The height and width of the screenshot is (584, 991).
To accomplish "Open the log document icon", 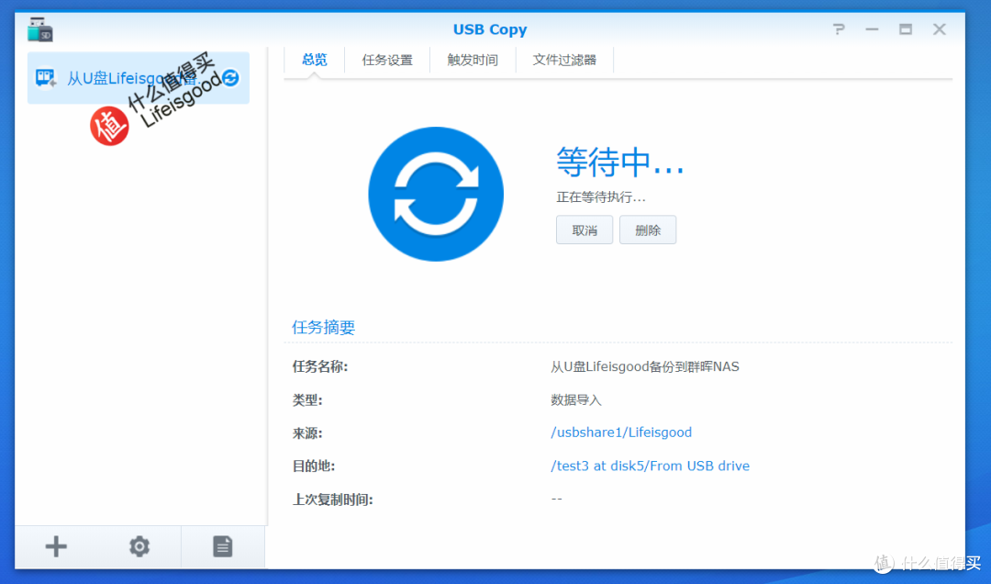I will (x=222, y=546).
